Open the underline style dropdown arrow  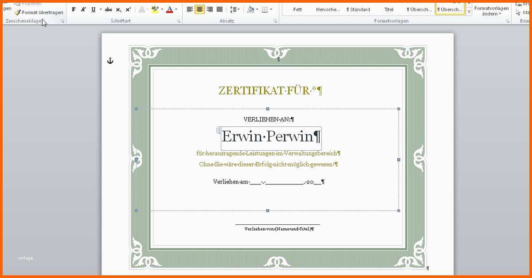coord(101,9)
